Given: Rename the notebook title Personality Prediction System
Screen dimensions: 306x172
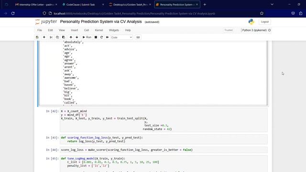Looking at the screenshot, I should pos(101,21).
